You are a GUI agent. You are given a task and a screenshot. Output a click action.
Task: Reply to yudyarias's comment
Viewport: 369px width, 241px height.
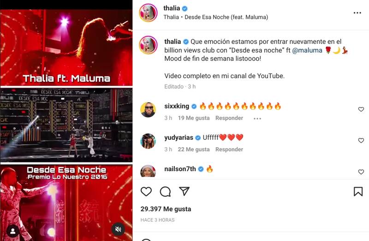tap(229, 149)
